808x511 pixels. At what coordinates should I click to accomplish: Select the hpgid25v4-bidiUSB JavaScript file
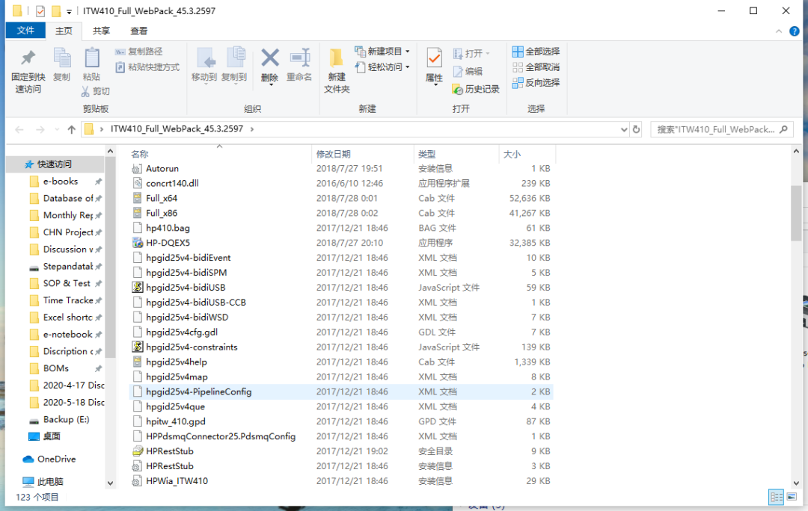pos(340,287)
